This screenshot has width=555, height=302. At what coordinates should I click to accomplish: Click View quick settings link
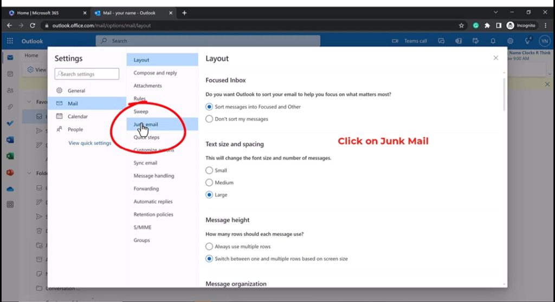click(89, 143)
